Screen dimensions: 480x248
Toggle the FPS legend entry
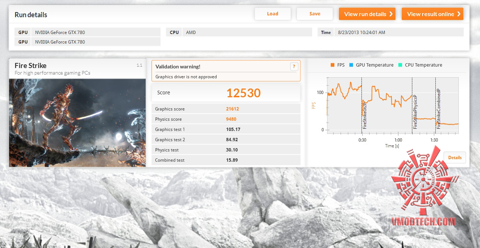tap(337, 65)
